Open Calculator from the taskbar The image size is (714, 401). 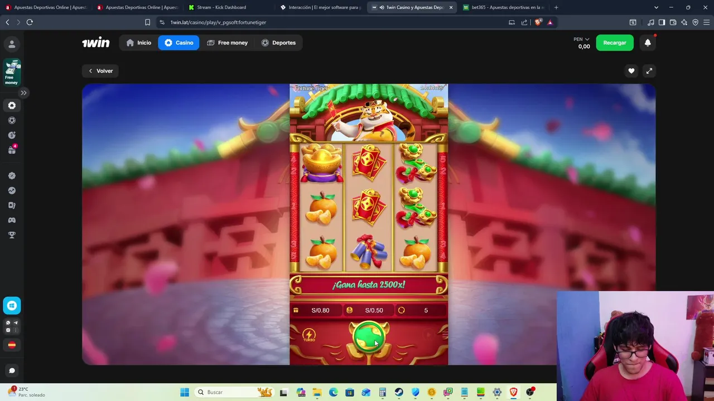coord(383,392)
